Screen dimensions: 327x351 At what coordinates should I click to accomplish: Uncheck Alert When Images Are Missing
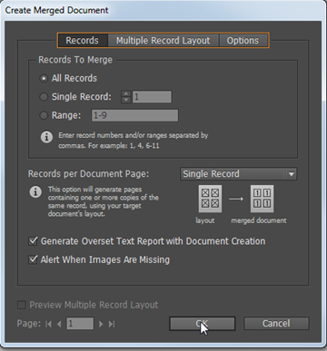(33, 259)
